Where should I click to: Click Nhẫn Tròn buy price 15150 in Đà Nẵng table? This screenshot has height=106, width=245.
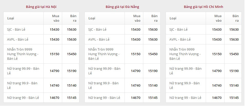click(x=136, y=54)
